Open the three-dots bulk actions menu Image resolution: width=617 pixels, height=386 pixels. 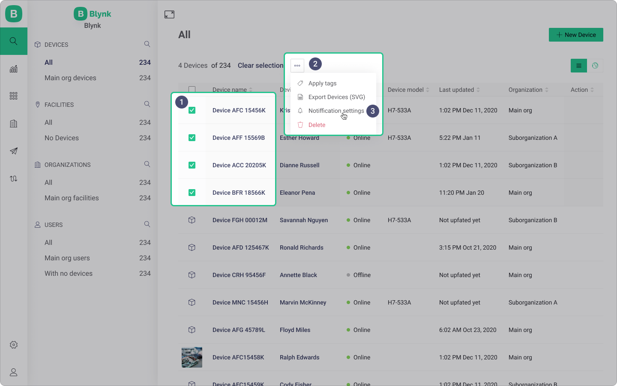pyautogui.click(x=297, y=66)
